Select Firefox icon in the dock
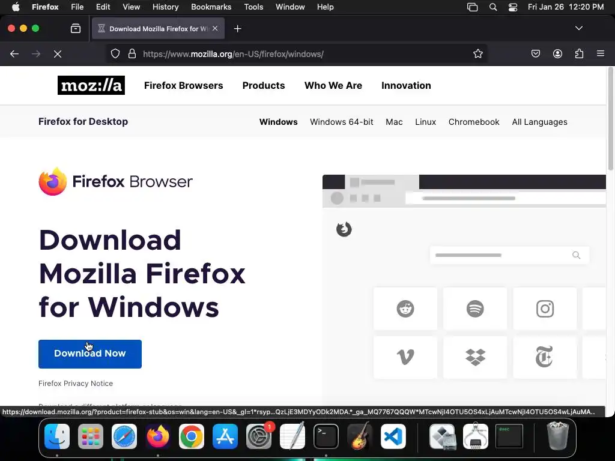615x461 pixels. [158, 436]
